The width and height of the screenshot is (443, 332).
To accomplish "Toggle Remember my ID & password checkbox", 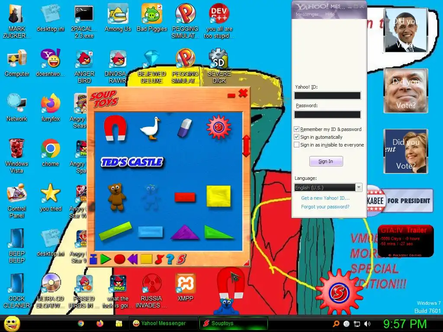I will pyautogui.click(x=296, y=129).
